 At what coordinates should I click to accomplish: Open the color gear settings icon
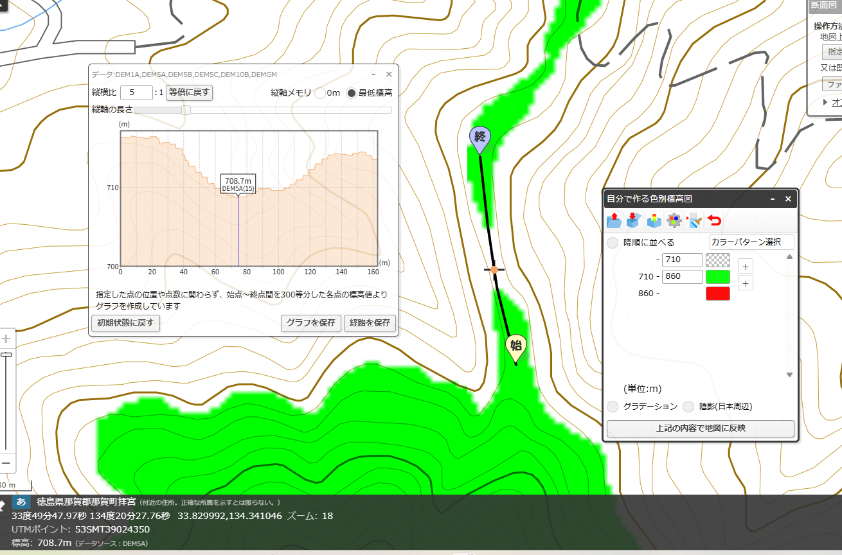(674, 220)
